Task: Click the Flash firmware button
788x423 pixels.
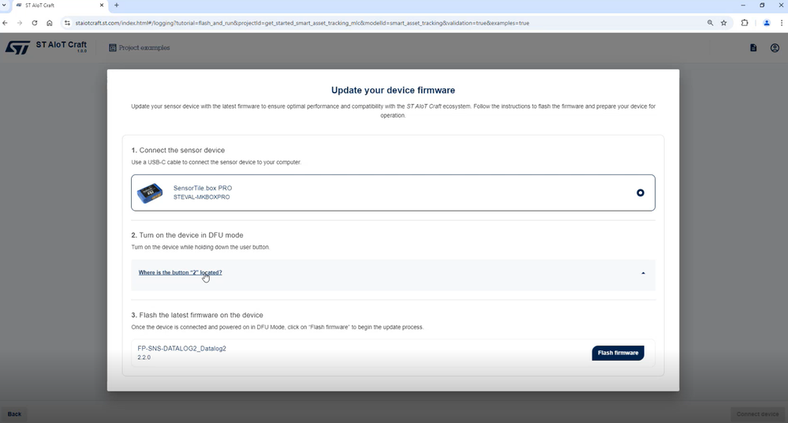Action: tap(618, 353)
